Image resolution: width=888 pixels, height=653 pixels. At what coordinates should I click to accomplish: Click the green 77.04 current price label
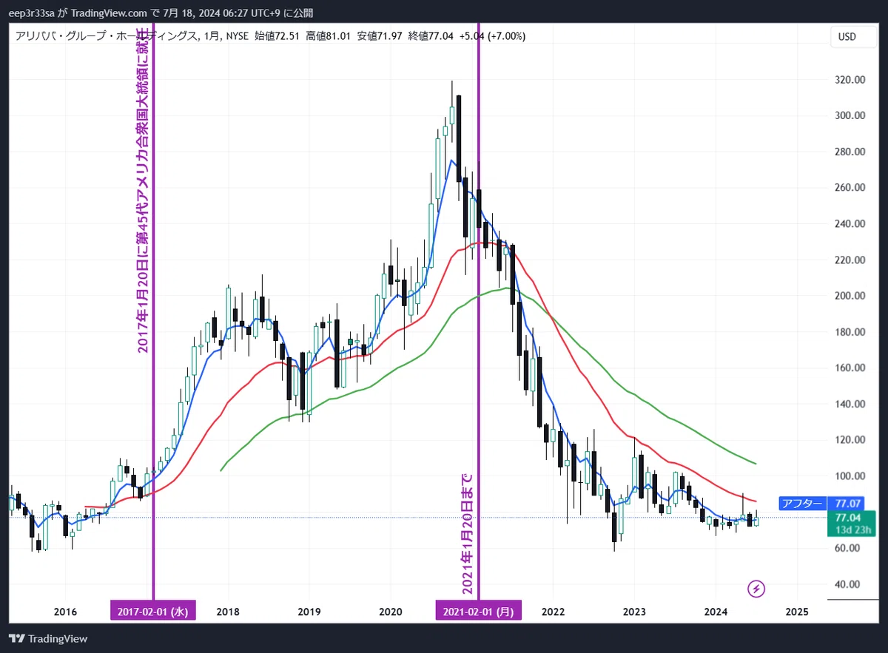[x=852, y=523]
